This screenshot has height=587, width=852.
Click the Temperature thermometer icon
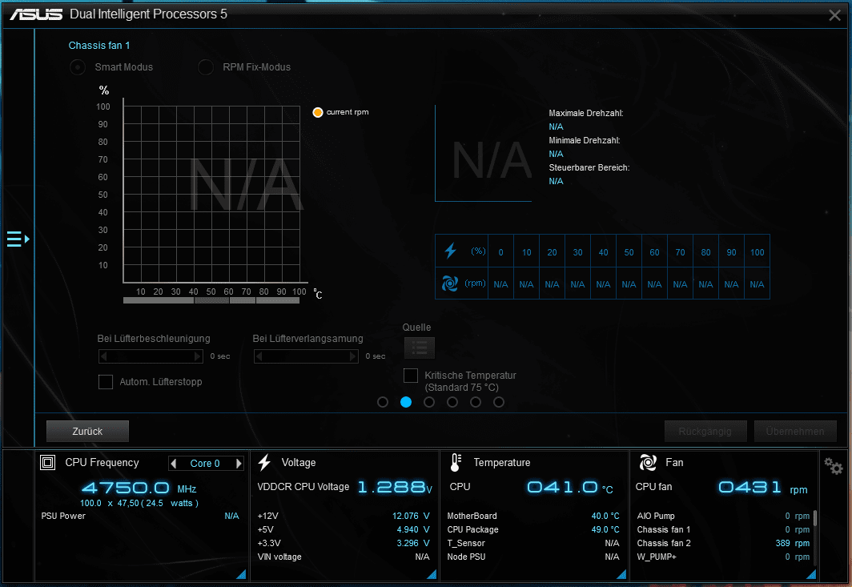[456, 463]
